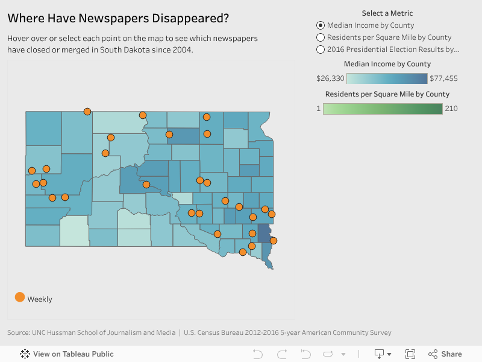Click the Share label in the toolbar
This screenshot has height=362, width=482.
pyautogui.click(x=452, y=354)
